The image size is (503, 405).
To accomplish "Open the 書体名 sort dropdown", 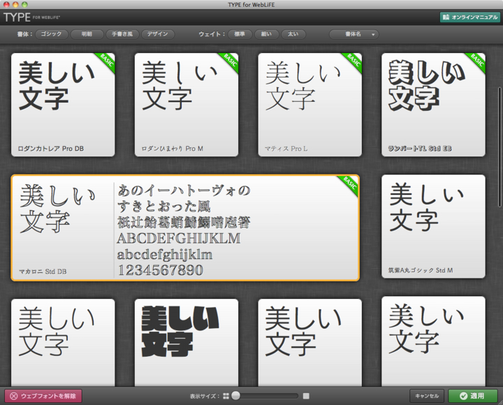I will point(353,34).
